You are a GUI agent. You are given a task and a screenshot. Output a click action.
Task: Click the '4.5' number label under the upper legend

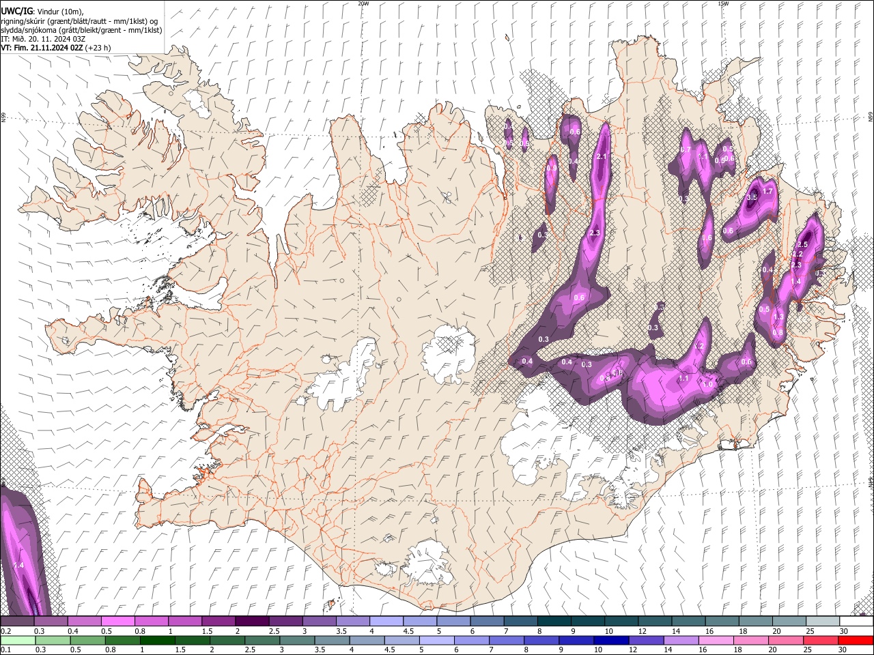(x=409, y=631)
